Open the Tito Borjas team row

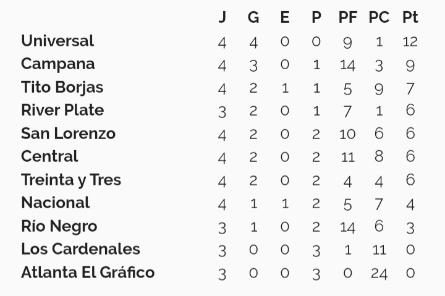point(219,87)
